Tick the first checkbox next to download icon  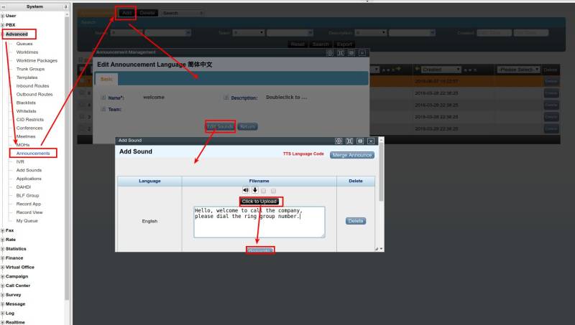[x=264, y=191]
